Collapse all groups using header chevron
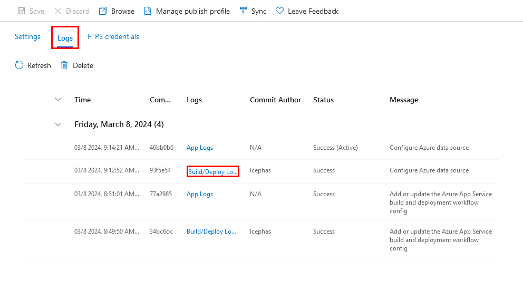The height and width of the screenshot is (289, 523). (58, 100)
